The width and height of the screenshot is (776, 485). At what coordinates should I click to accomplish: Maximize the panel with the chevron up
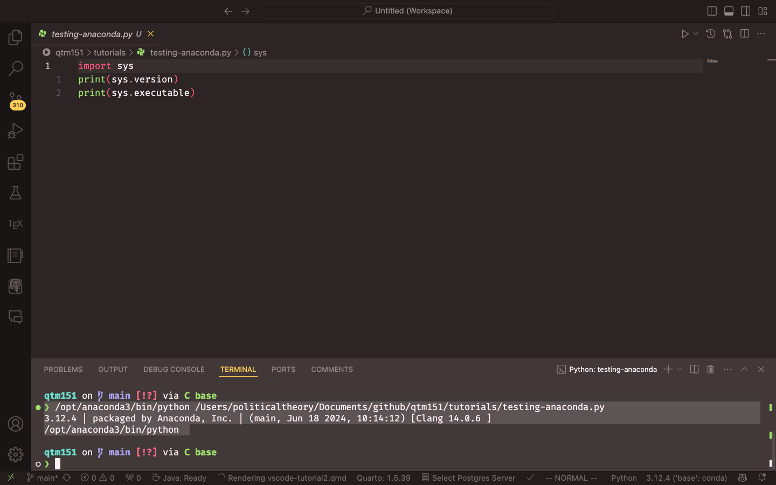click(x=744, y=369)
